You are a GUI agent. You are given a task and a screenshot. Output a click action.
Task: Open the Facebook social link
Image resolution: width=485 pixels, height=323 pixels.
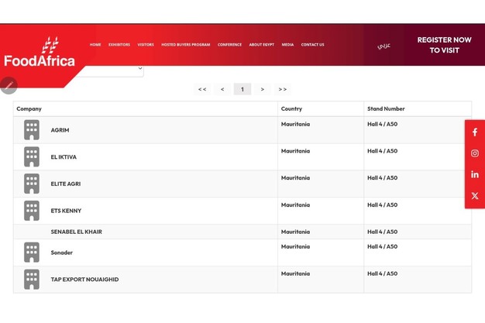pyautogui.click(x=474, y=132)
